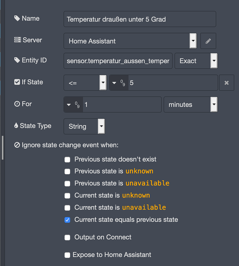Click the tag icon next to Entity ID
239x266 pixels.
(x=17, y=60)
